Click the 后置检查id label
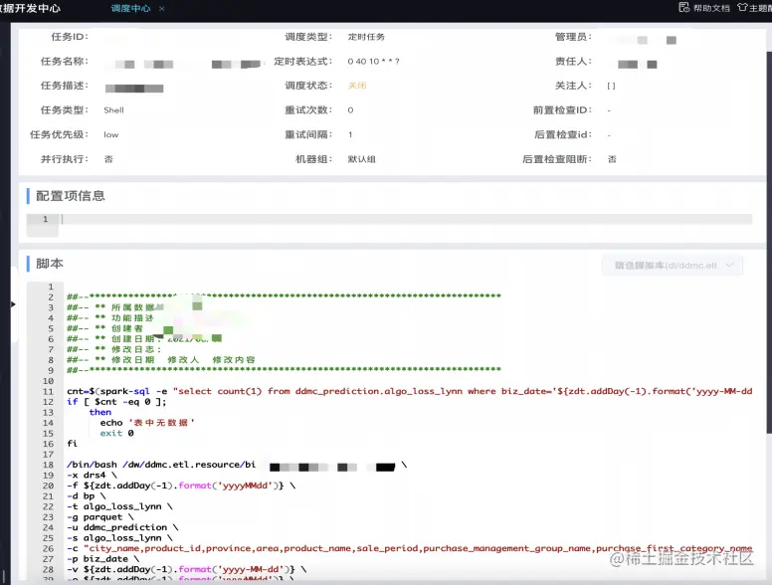 [563, 134]
